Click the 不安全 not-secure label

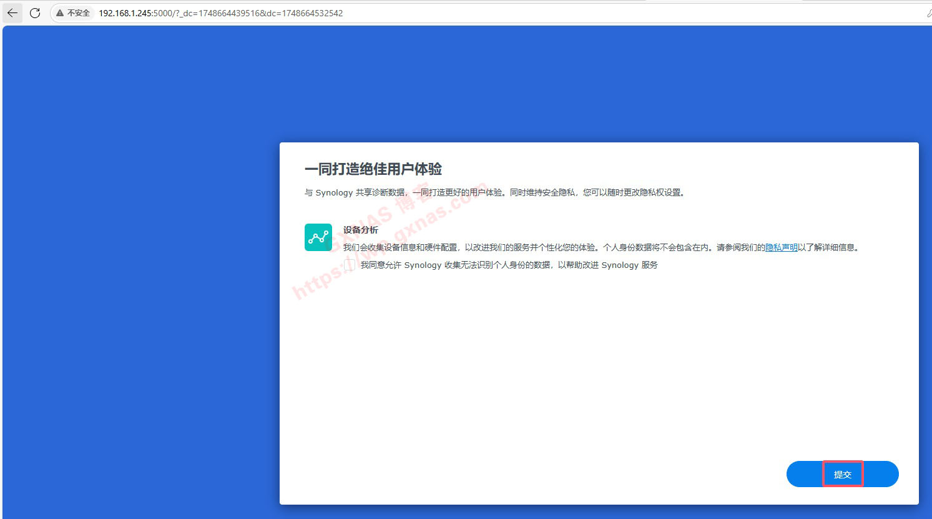point(79,13)
